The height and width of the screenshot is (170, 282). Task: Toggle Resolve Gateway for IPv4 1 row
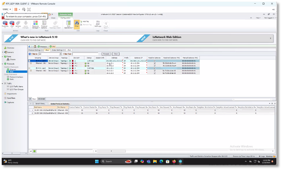pos(155,61)
